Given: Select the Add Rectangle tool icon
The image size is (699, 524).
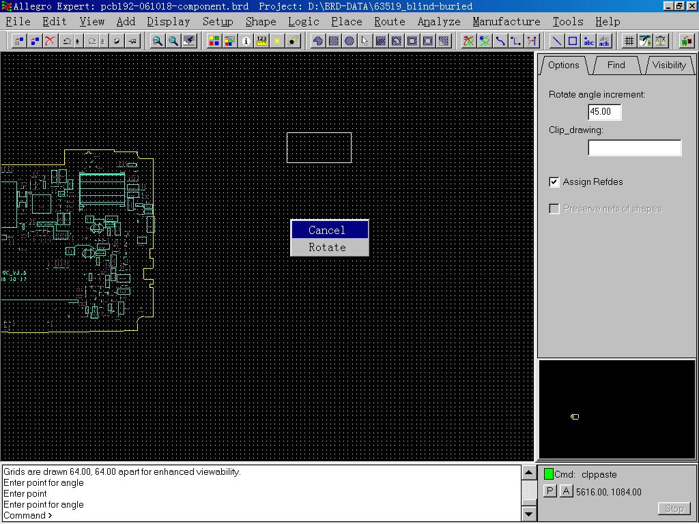Looking at the screenshot, I should [573, 41].
